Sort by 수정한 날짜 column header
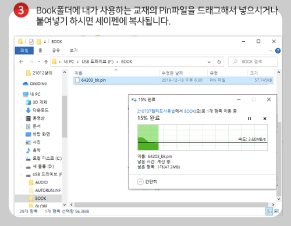 (x=172, y=73)
